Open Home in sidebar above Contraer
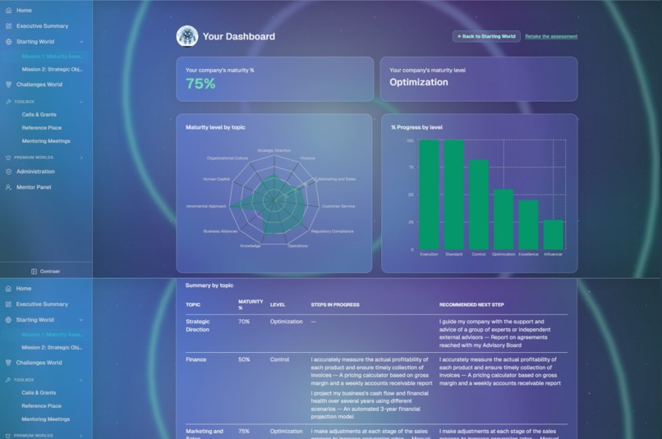Screen dimensions: 662x439 tap(24, 10)
